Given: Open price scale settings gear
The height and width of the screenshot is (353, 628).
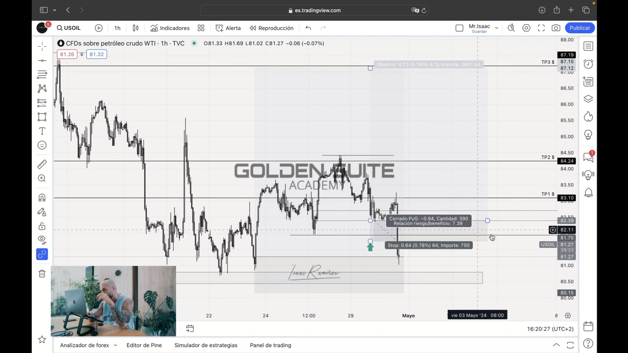Looking at the screenshot, I should pyautogui.click(x=568, y=316).
